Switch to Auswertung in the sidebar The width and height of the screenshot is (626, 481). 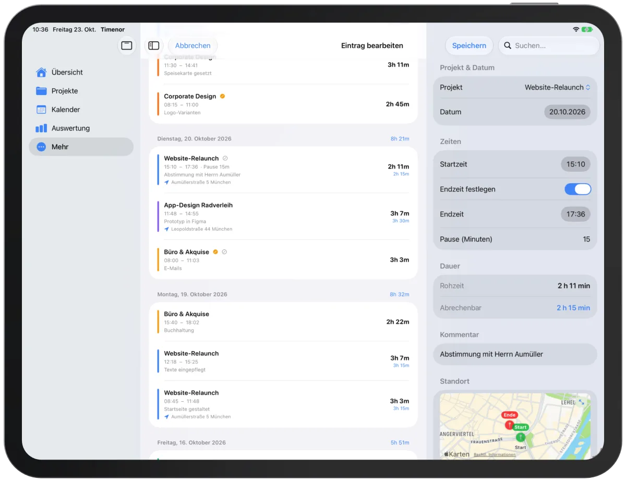[81, 128]
